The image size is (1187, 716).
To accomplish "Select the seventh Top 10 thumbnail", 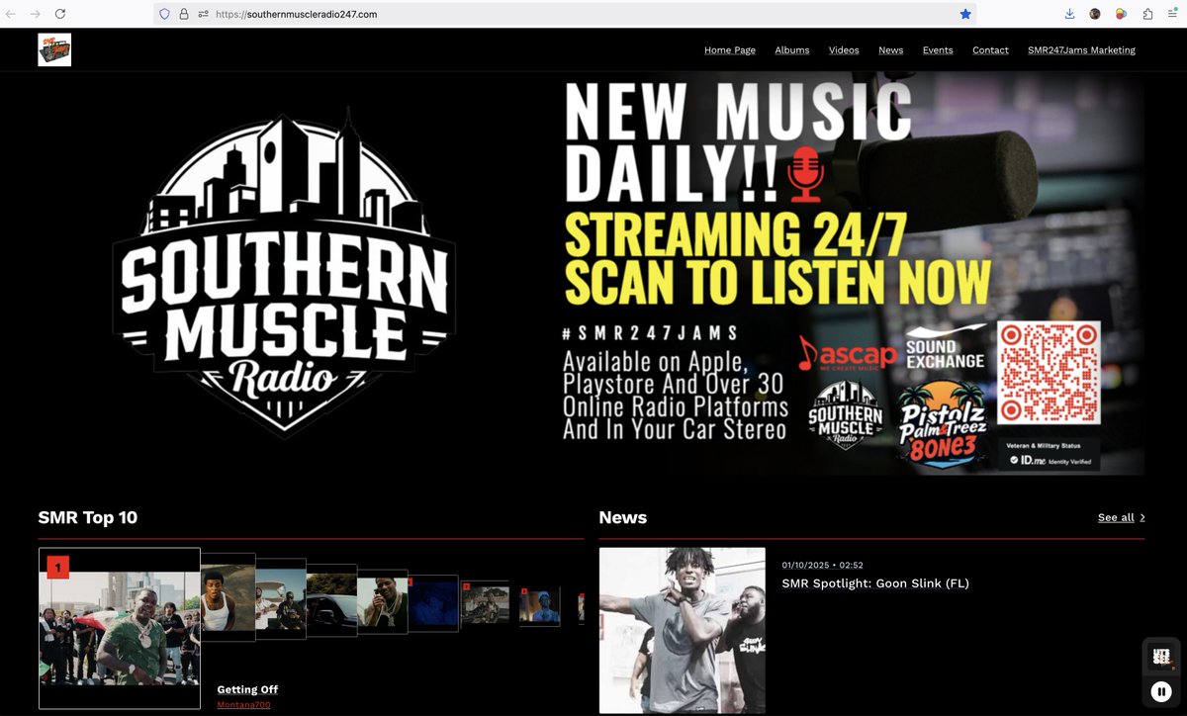I will 485,604.
